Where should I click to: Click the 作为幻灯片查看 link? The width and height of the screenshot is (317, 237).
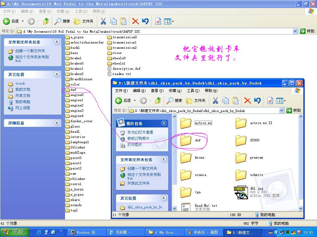coord(140,132)
